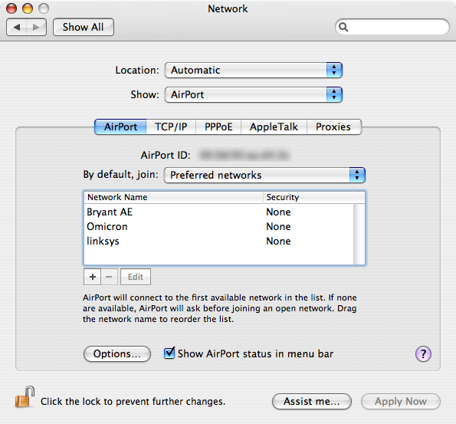The image size is (456, 424).
Task: Uncheck Show AirPort status in menu bar
Action: 169,353
